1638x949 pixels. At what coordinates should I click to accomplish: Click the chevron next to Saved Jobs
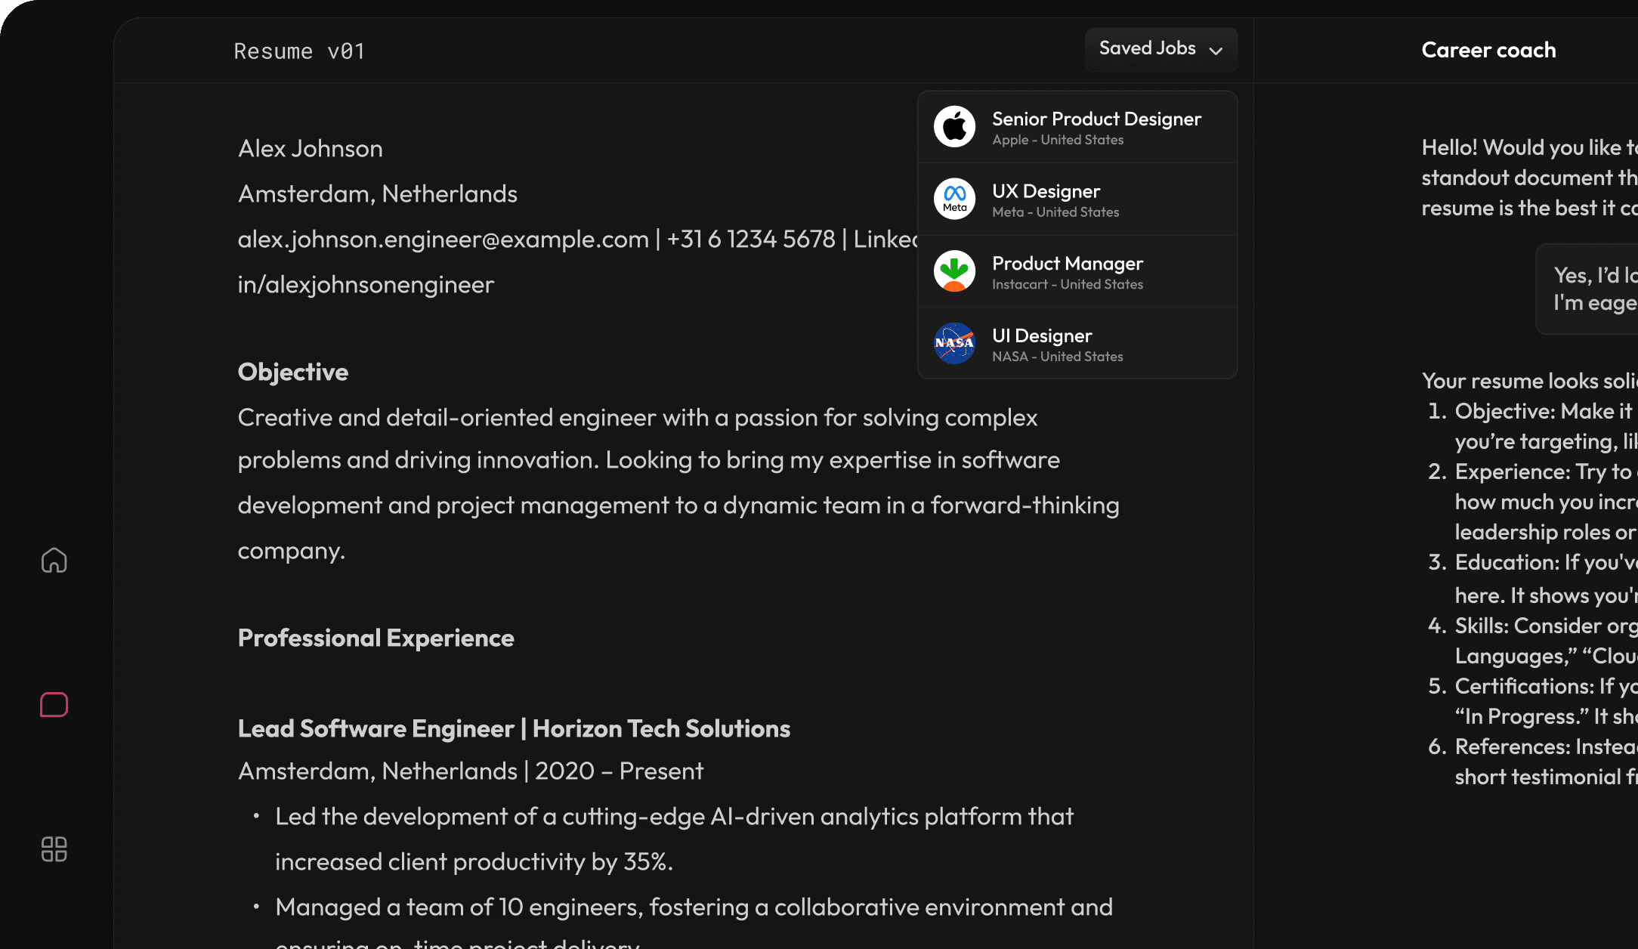point(1216,51)
